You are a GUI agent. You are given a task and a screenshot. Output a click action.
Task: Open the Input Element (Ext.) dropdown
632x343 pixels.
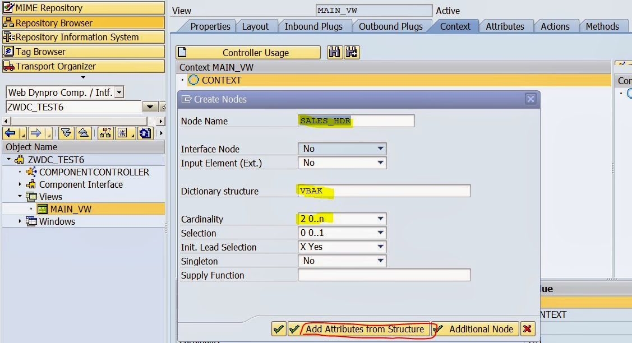(x=380, y=163)
